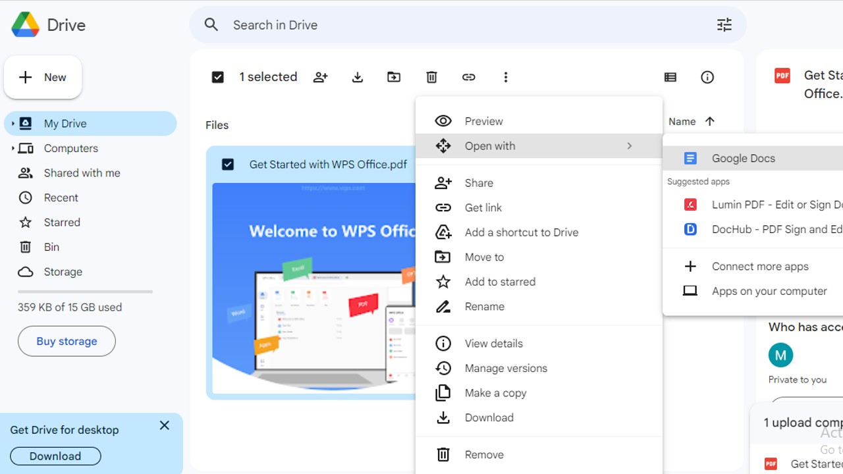
Task: Click the Search in Drive field
Action: click(x=468, y=25)
